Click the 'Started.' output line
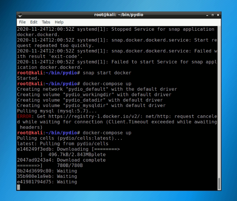This screenshot has width=237, height=201. (28, 78)
